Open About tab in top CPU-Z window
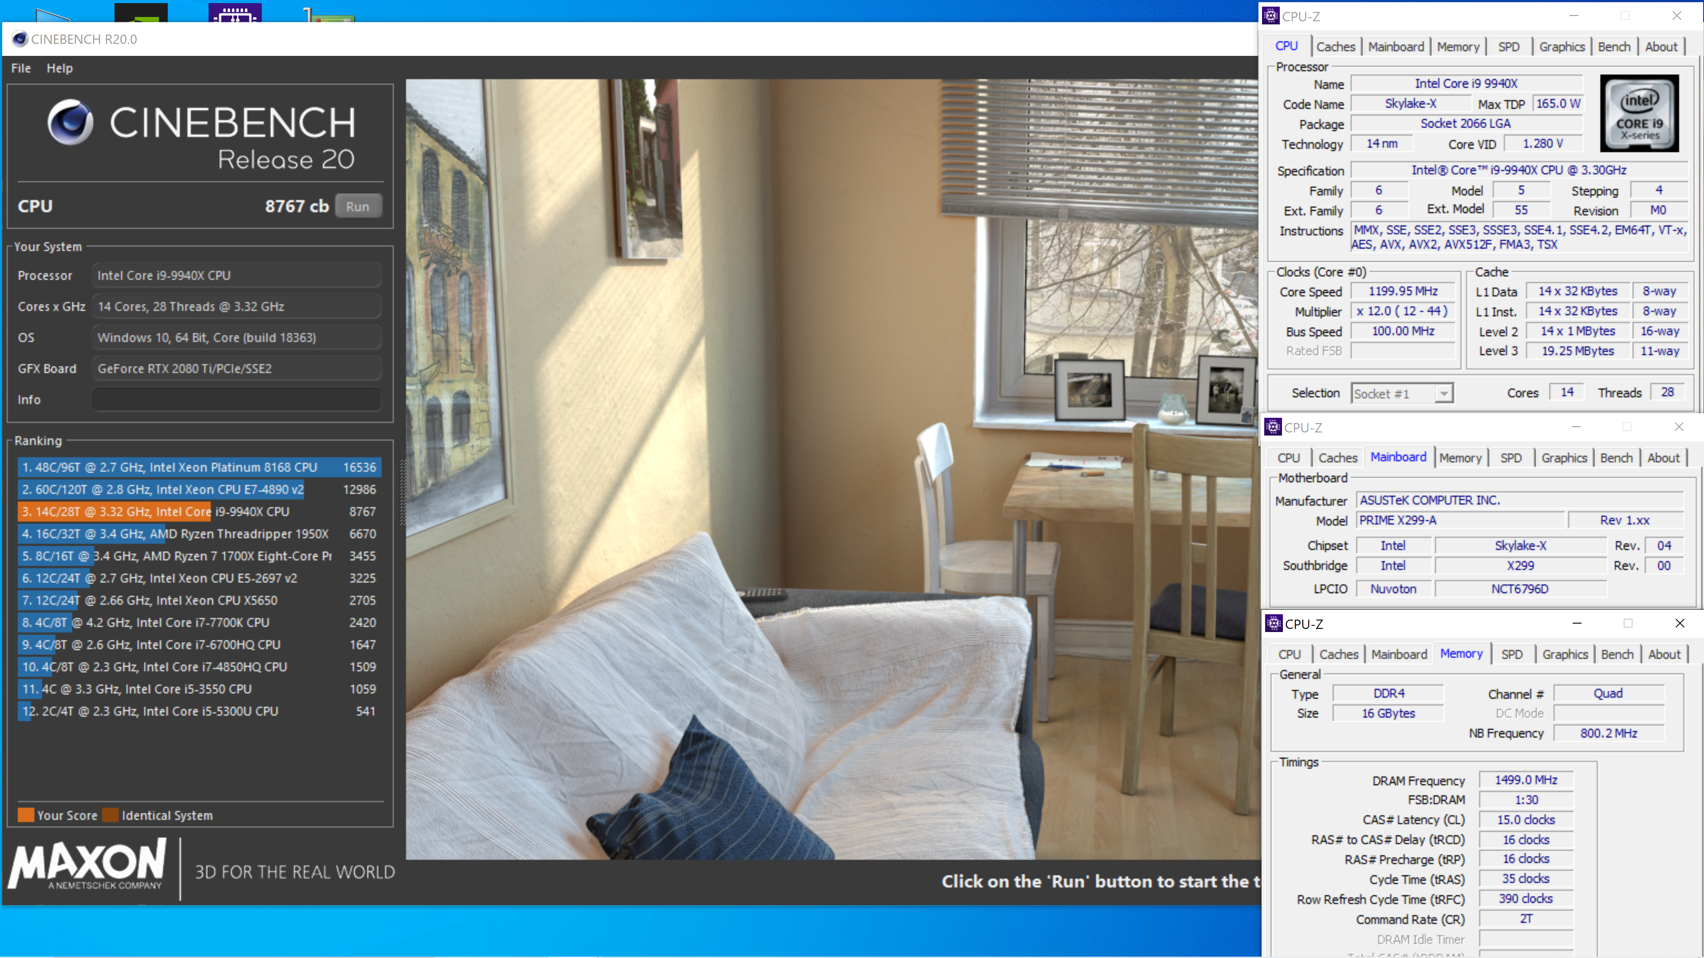This screenshot has height=958, width=1704. click(x=1661, y=47)
